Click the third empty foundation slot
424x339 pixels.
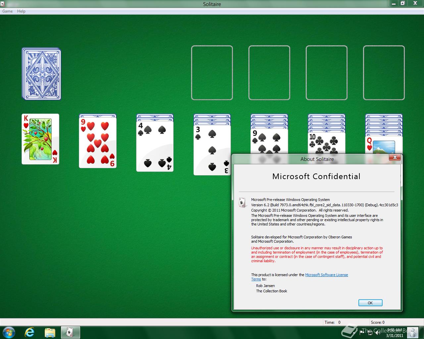click(327, 73)
